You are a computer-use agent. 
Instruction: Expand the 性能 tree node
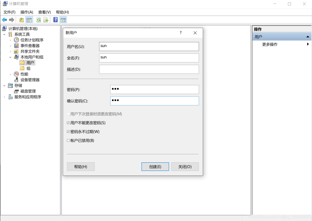click(10, 74)
